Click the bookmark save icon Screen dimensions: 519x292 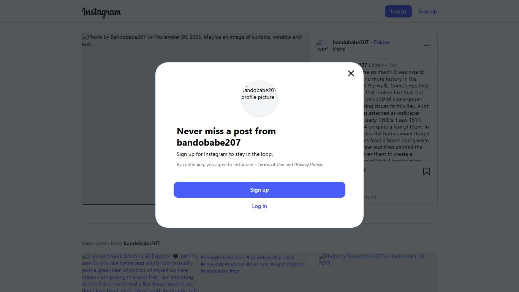click(x=427, y=171)
